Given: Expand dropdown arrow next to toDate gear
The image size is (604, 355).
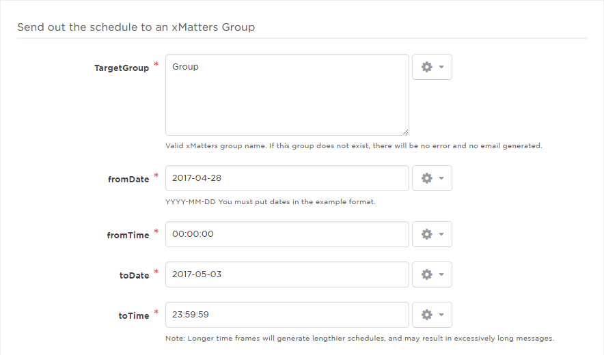Looking at the screenshot, I should click(x=441, y=274).
